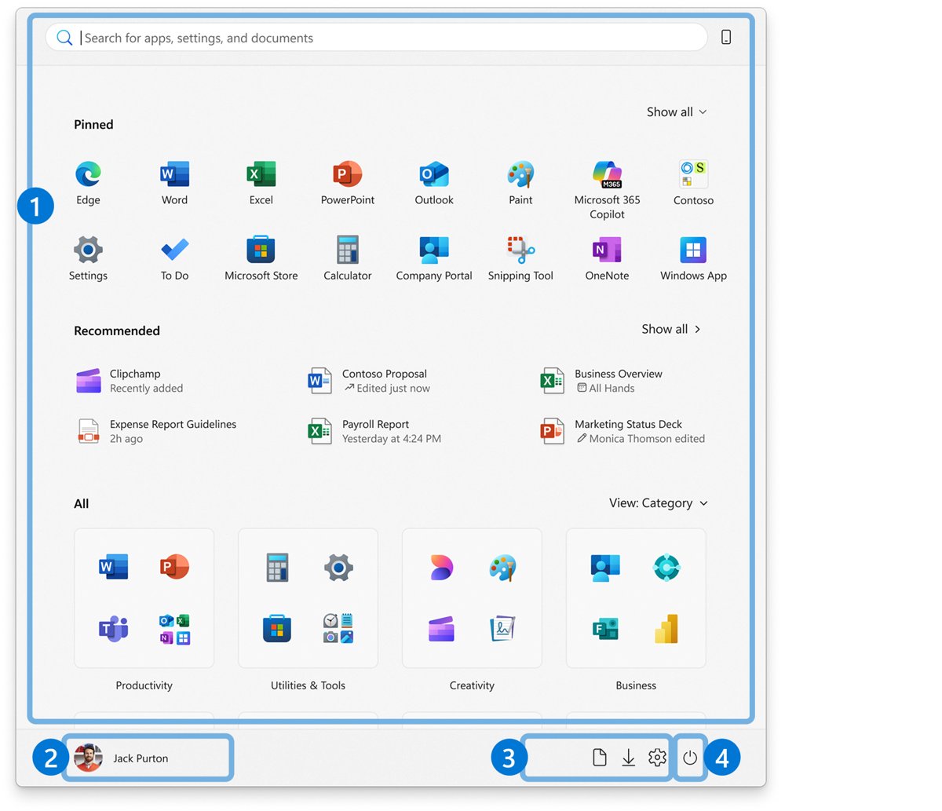Viewport: 942px width, 811px height.
Task: Open the Edge pinned app
Action: (88, 174)
